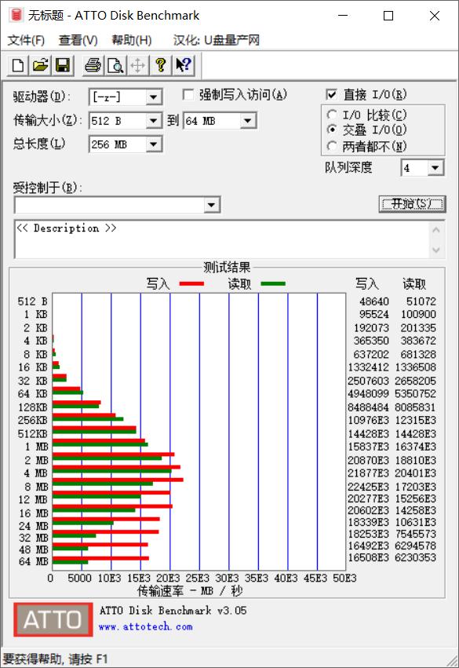Click read value 6230353 in 64 MB row
This screenshot has height=668, width=459.
pos(416,557)
